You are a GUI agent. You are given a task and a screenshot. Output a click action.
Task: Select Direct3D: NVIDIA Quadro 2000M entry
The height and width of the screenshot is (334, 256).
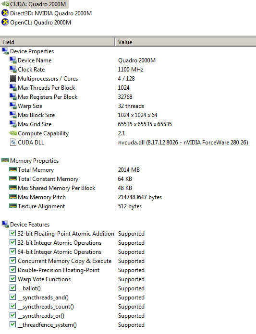coord(51,13)
